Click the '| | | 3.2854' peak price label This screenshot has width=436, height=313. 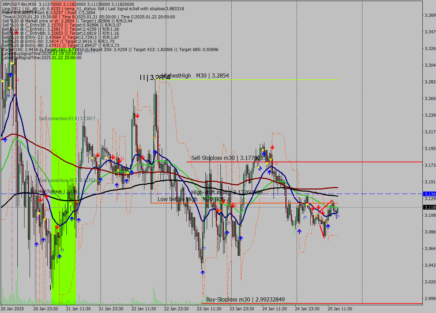click(x=155, y=78)
